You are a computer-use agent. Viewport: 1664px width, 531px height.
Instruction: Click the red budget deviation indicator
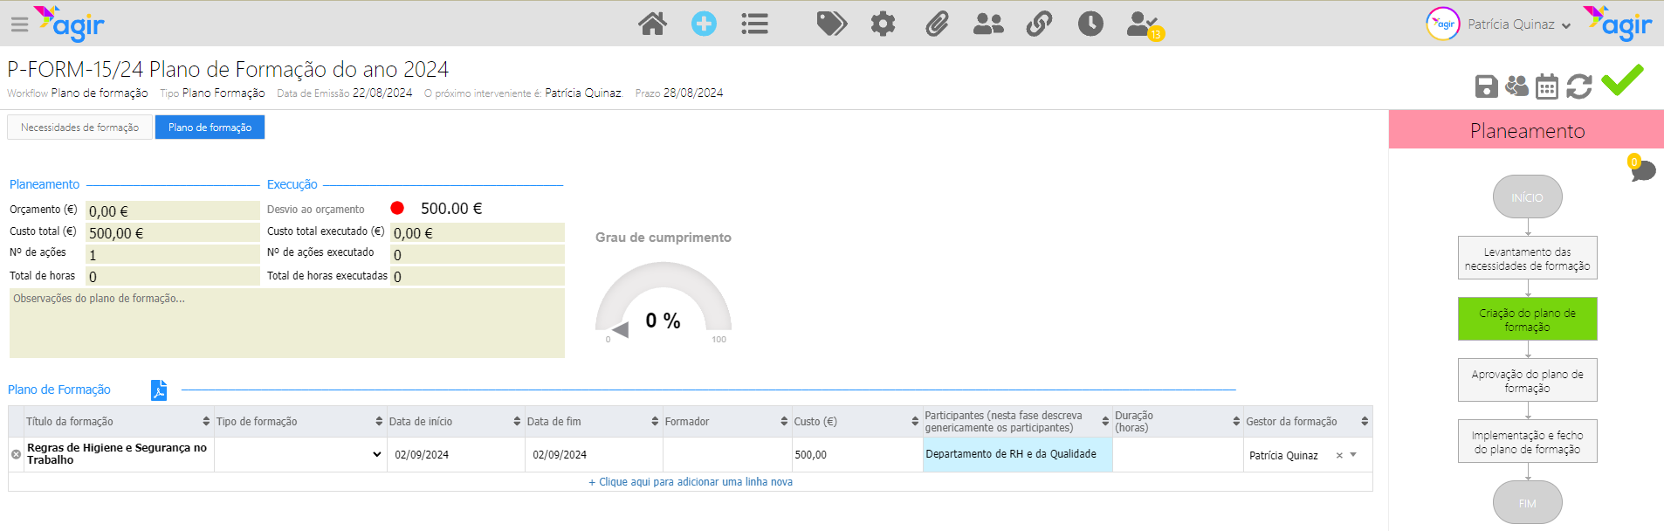point(397,208)
